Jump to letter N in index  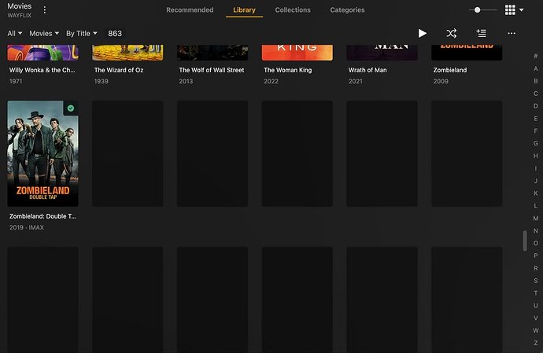(x=536, y=230)
